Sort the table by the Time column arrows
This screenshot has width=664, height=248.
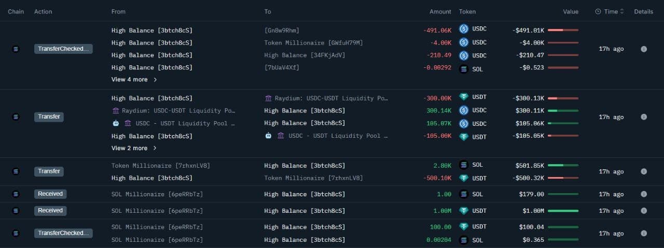point(622,11)
